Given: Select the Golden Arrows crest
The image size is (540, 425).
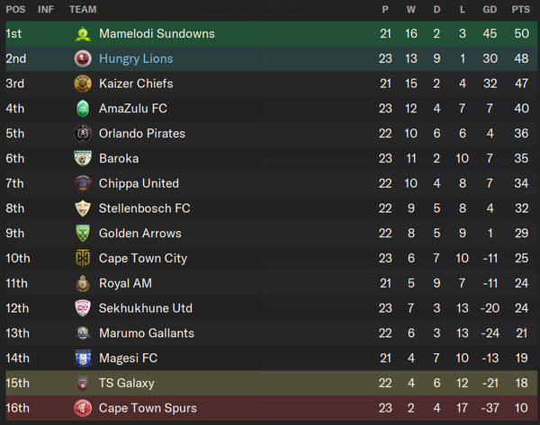Looking at the screenshot, I should pyautogui.click(x=83, y=234).
